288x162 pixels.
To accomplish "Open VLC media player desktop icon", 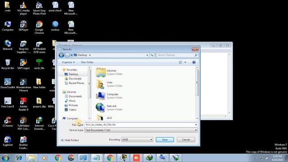I will click(23, 9).
